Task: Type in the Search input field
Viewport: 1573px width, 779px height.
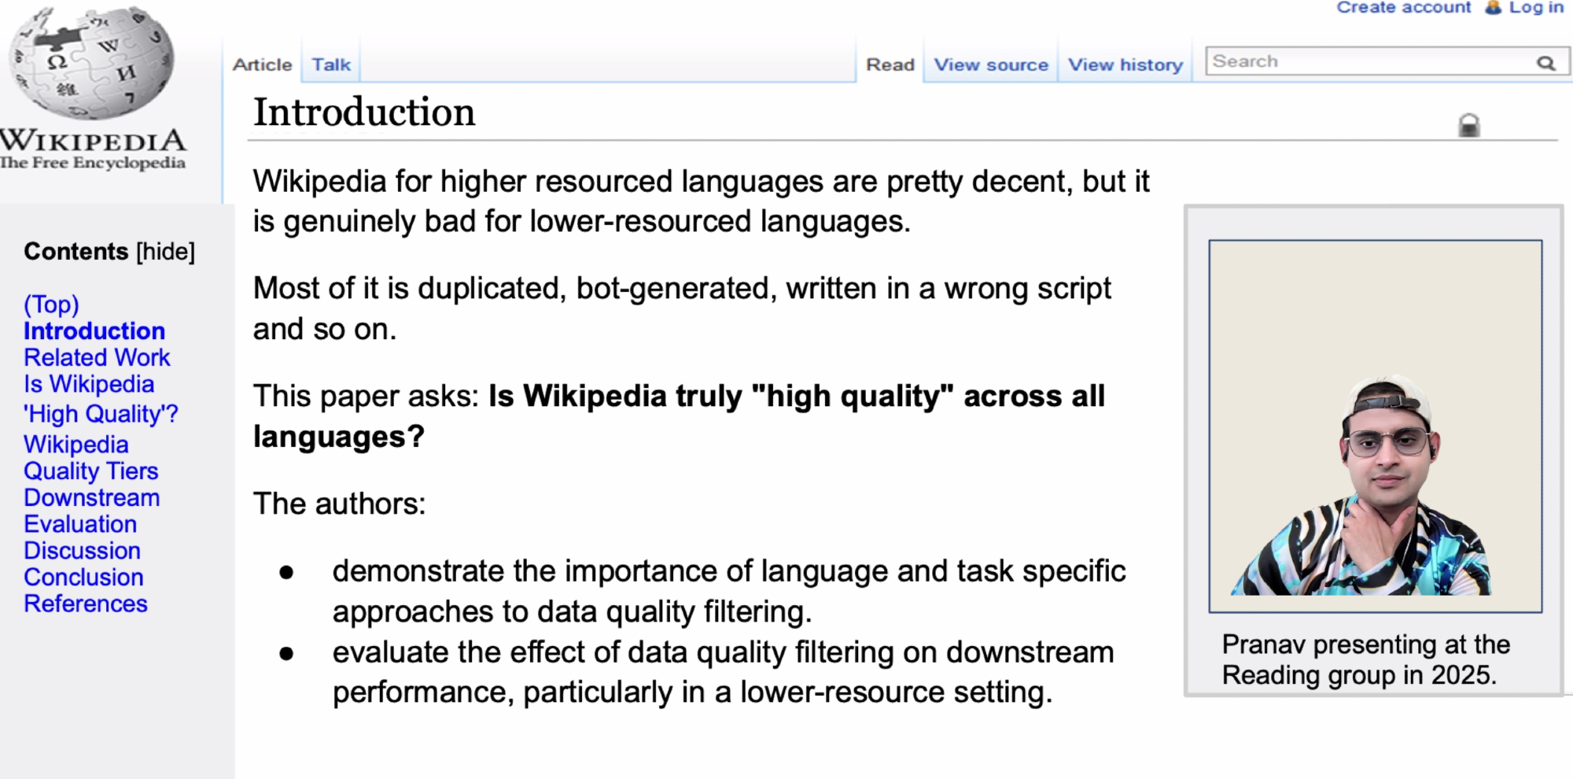Action: point(1369,61)
